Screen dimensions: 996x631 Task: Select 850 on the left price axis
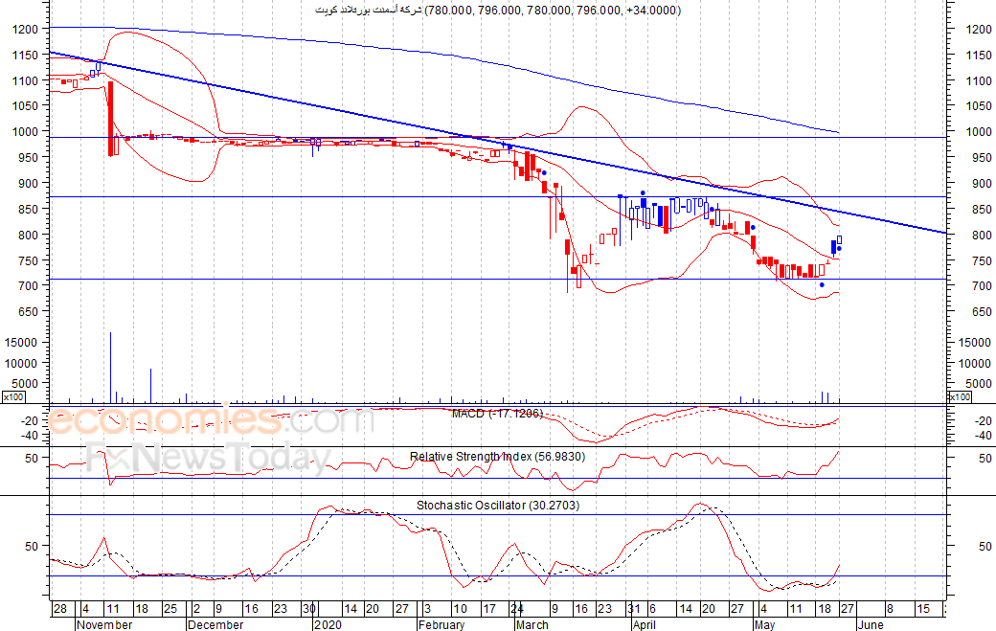click(x=29, y=209)
